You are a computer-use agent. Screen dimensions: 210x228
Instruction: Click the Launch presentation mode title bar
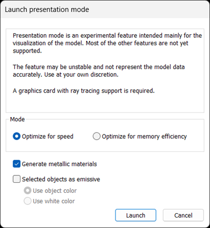point(105,9)
